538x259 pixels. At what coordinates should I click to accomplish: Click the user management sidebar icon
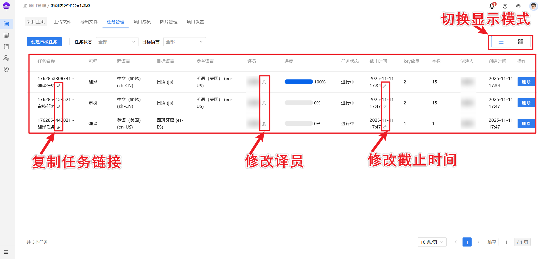point(6,58)
